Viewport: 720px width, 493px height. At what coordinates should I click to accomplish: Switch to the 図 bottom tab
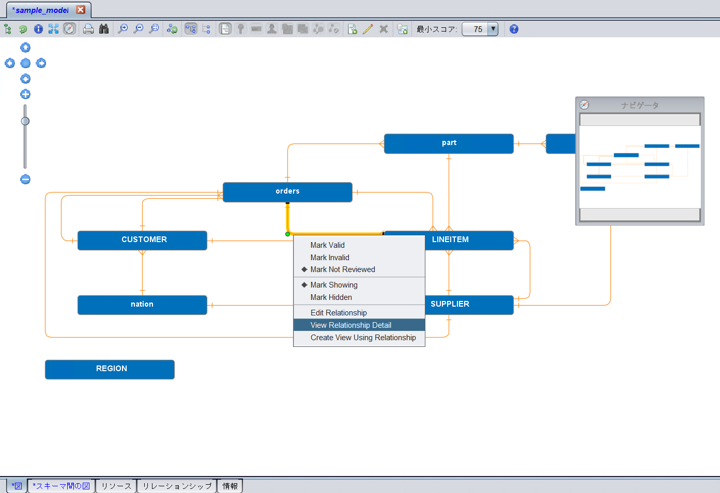17,486
